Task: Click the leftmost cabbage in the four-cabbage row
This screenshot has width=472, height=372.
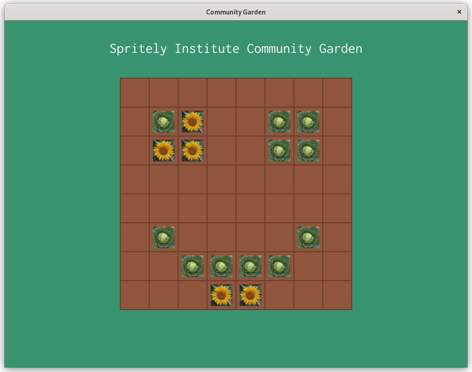Action: pyautogui.click(x=193, y=266)
